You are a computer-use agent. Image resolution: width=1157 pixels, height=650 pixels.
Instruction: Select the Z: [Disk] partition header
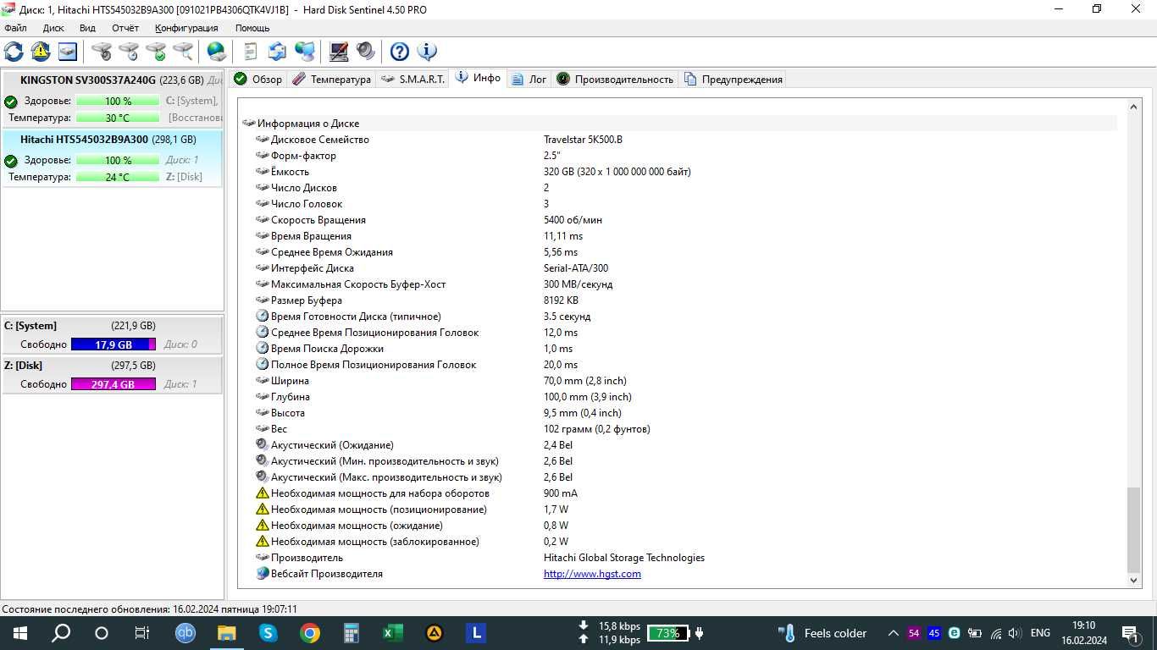click(x=113, y=366)
